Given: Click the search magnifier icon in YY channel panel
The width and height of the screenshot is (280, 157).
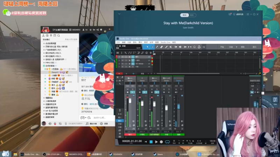Looking at the screenshot, I should point(58,36).
